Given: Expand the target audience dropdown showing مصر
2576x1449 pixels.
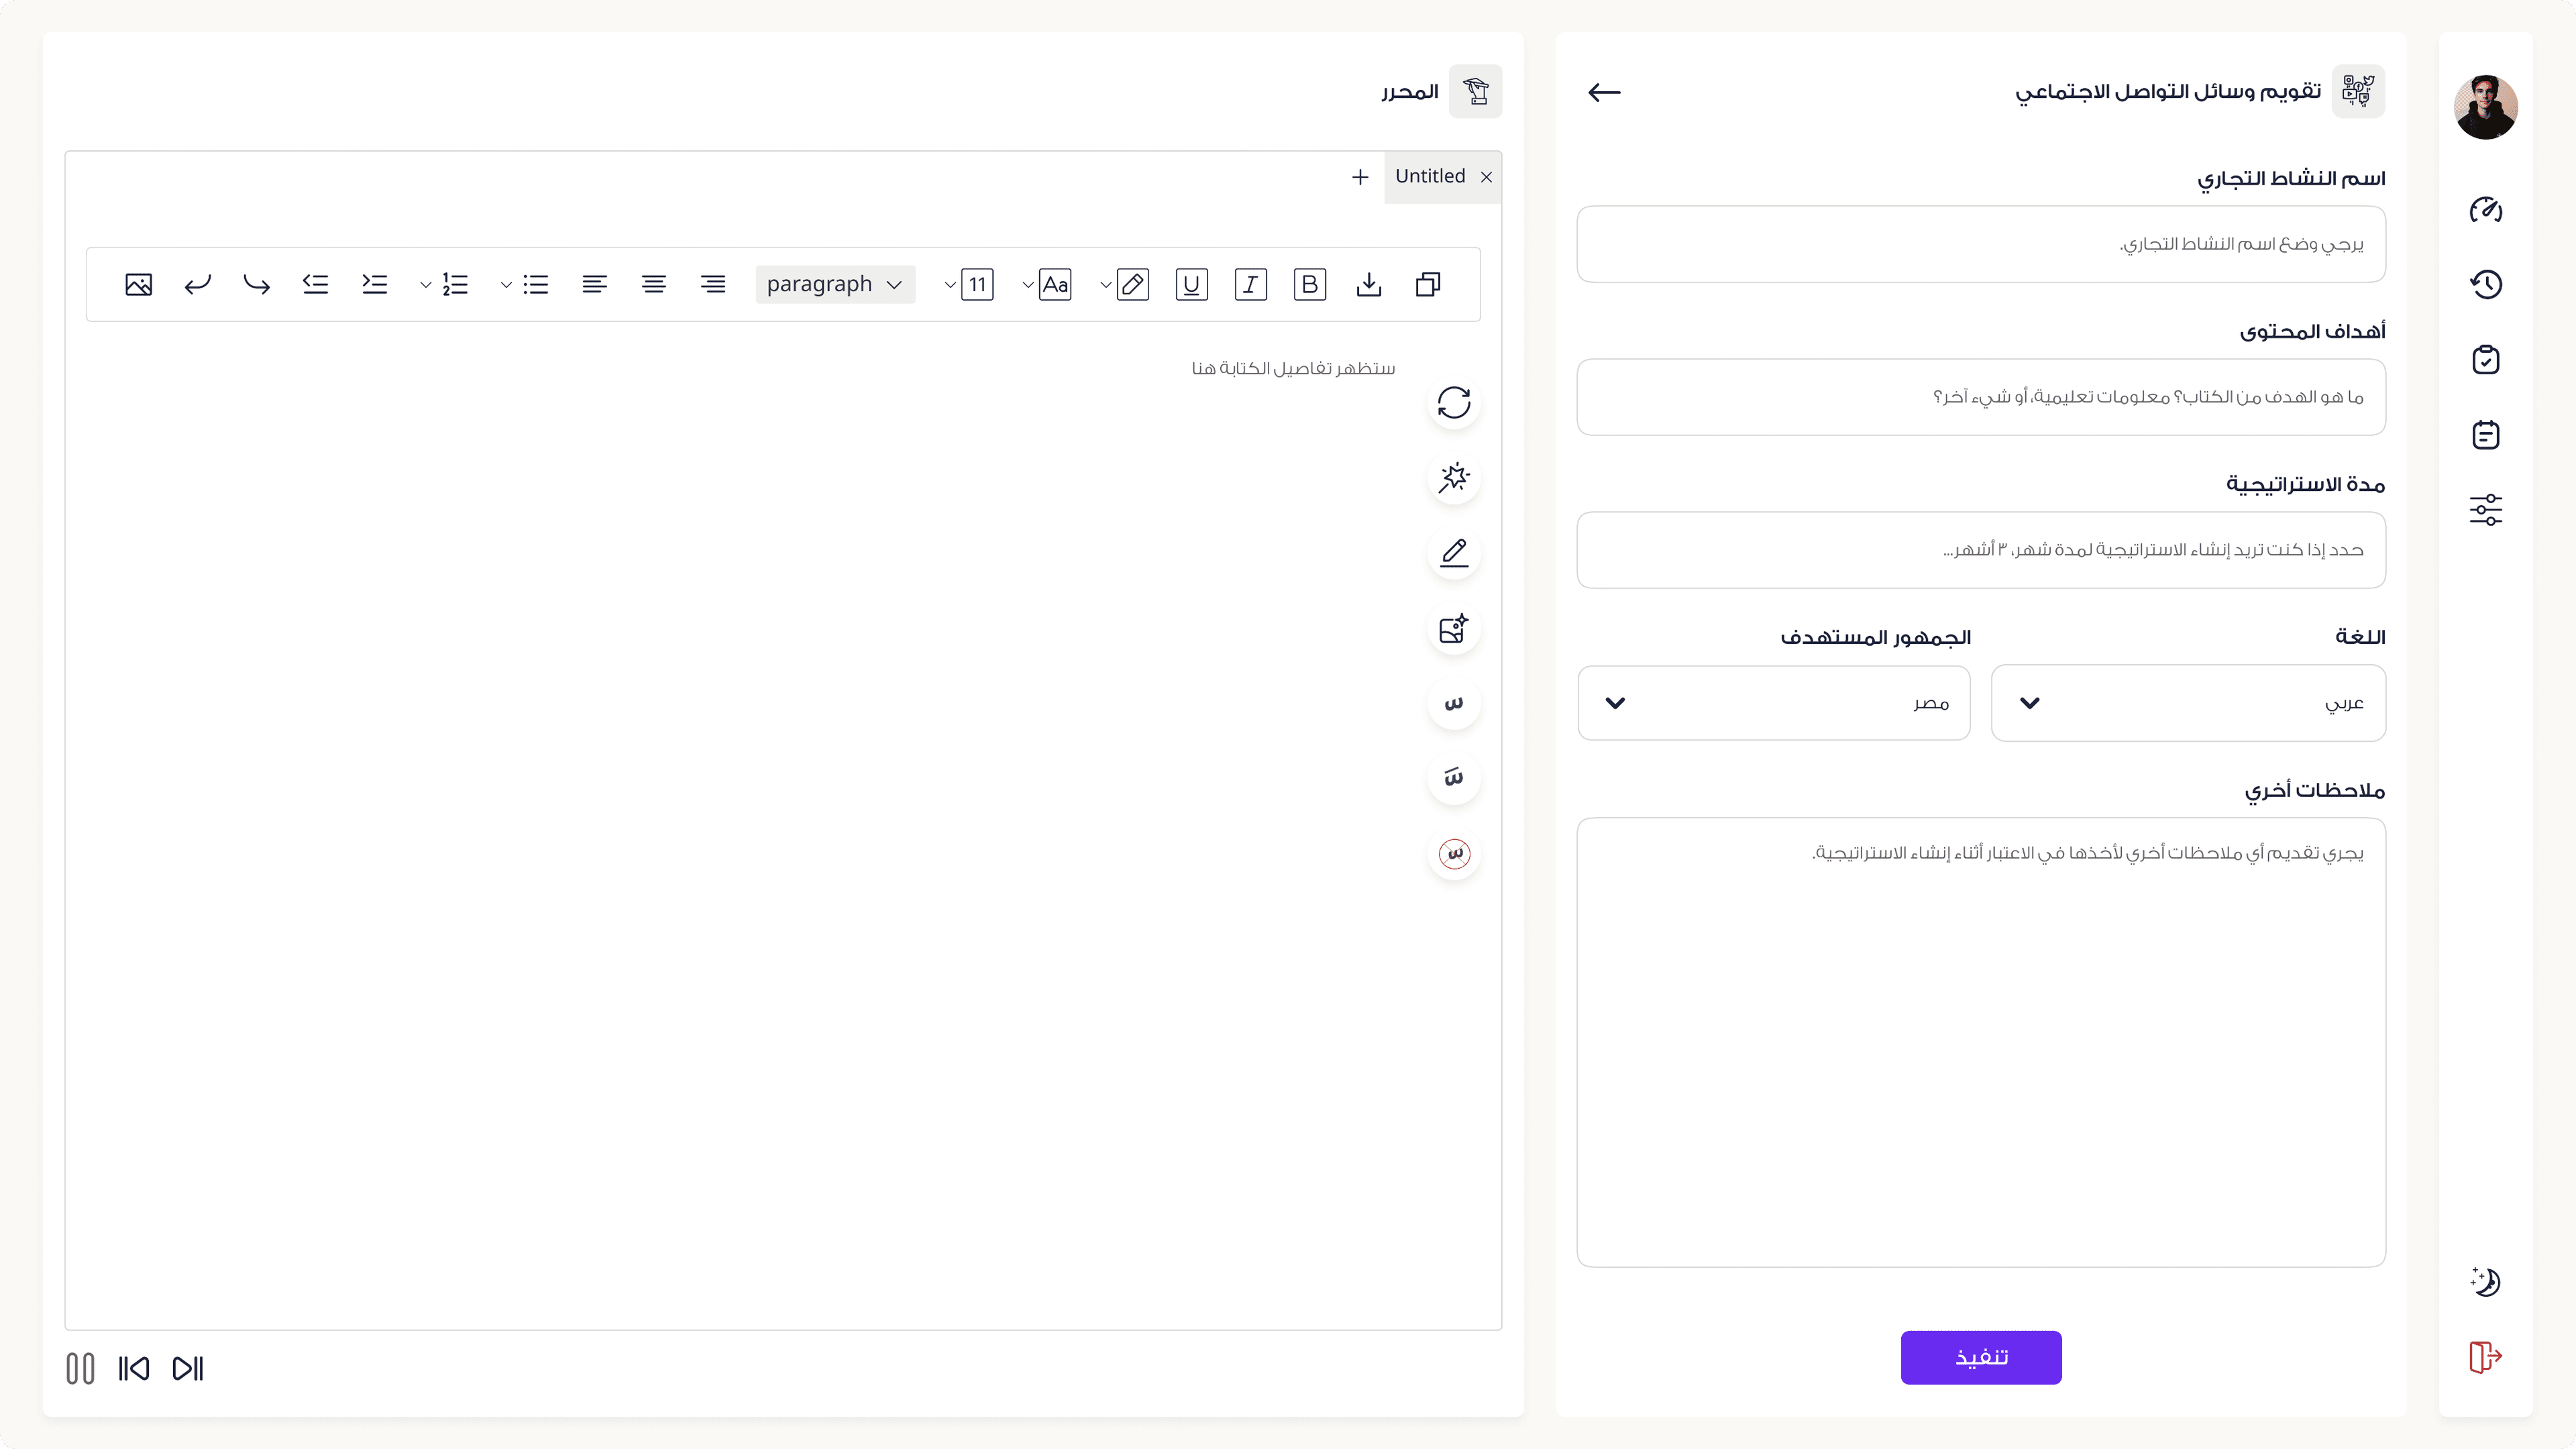Looking at the screenshot, I should (x=1773, y=703).
